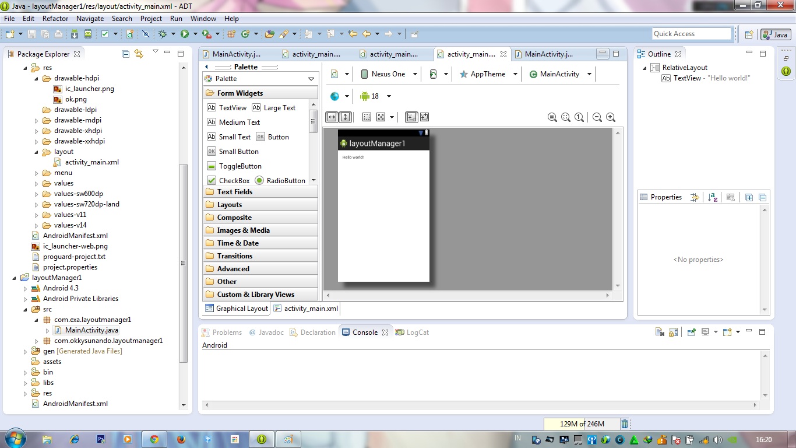Pin the Console view

pos(692,332)
